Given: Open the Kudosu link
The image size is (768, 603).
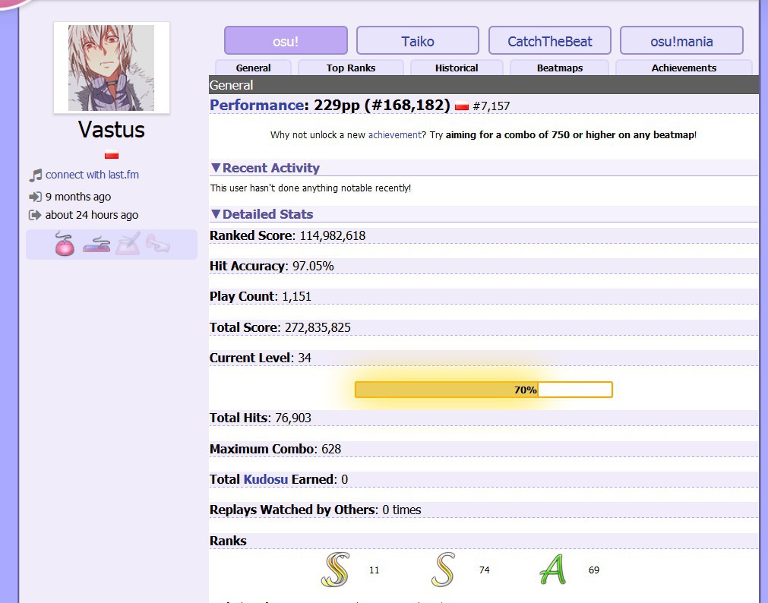Looking at the screenshot, I should point(265,479).
